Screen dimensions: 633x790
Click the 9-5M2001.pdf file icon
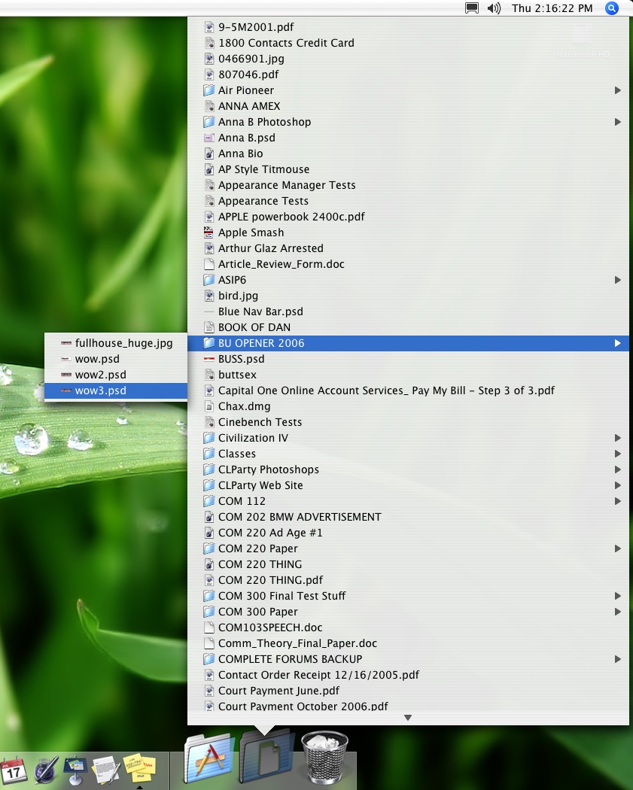[x=209, y=27]
